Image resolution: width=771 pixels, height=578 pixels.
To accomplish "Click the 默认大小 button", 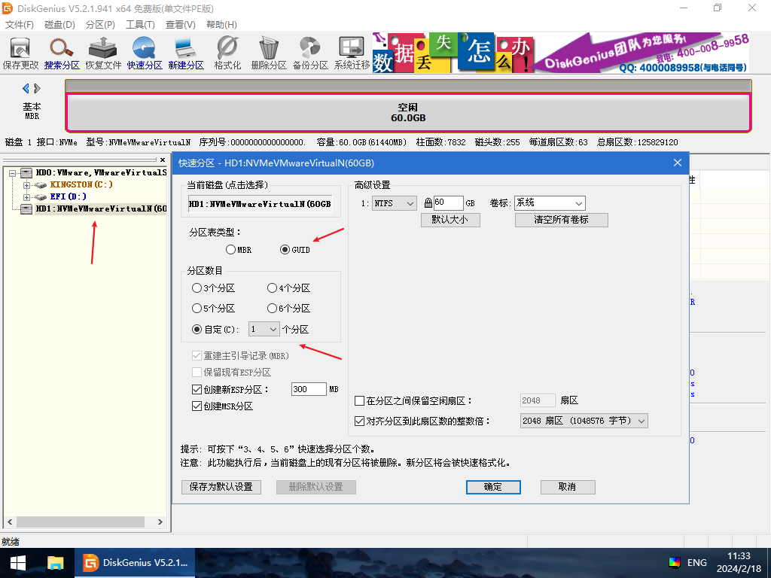I will point(450,220).
